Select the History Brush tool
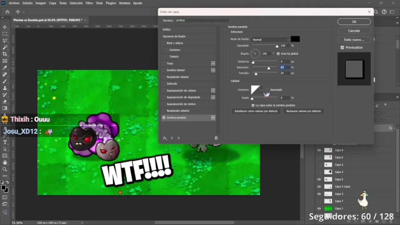The image size is (400, 225). (x=5, y=95)
